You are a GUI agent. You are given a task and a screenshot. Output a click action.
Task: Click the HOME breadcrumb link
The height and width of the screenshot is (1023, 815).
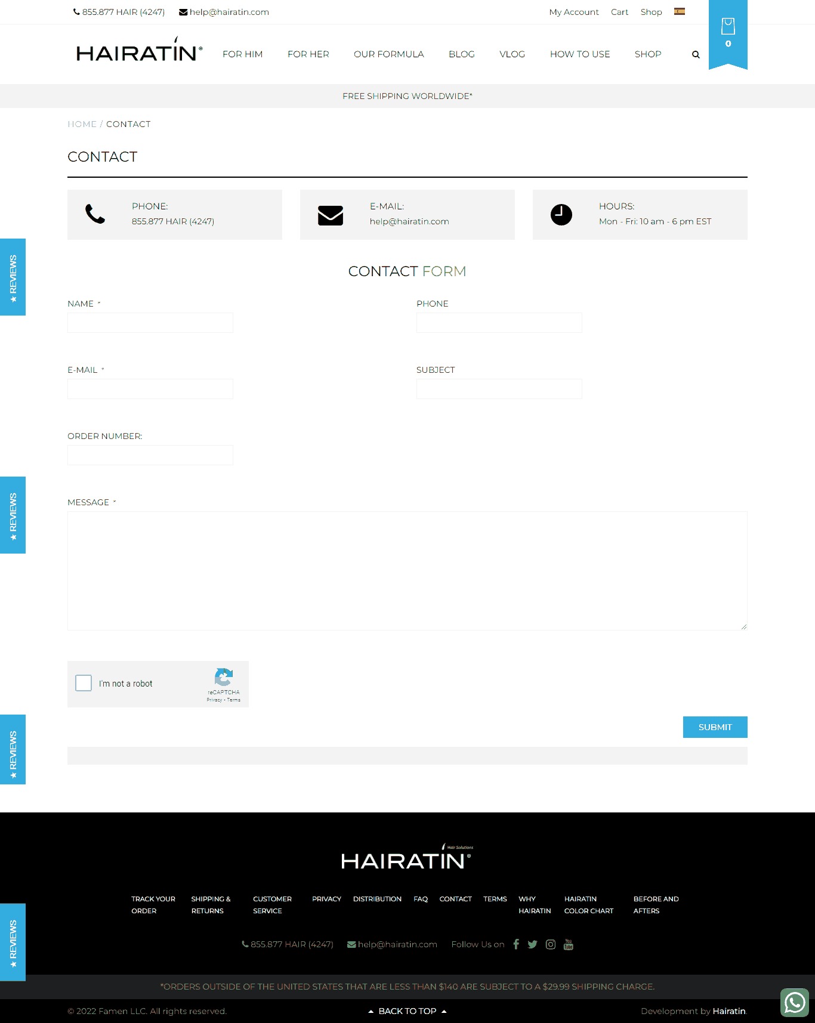[x=82, y=124]
